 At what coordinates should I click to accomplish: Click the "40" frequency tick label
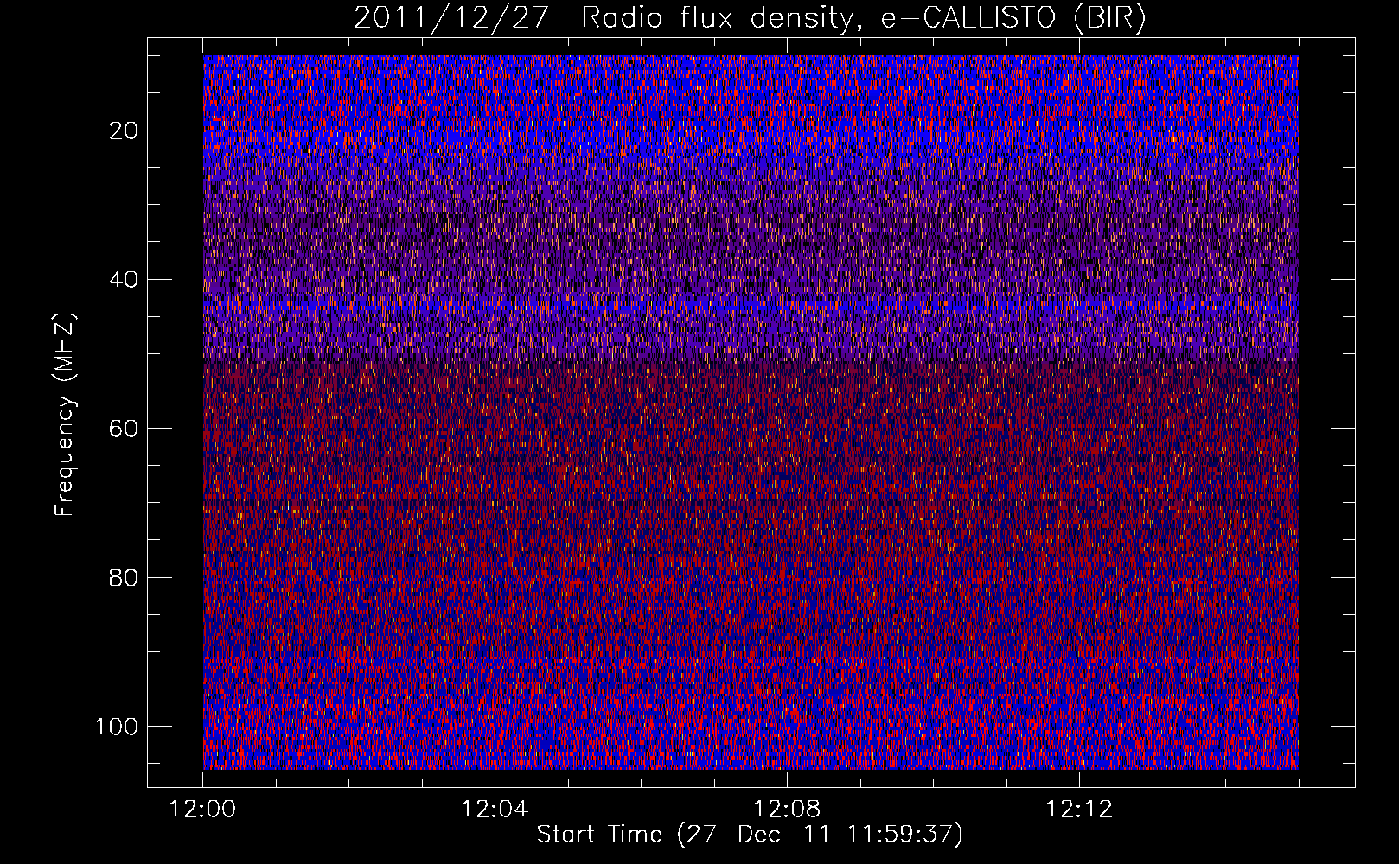[125, 280]
